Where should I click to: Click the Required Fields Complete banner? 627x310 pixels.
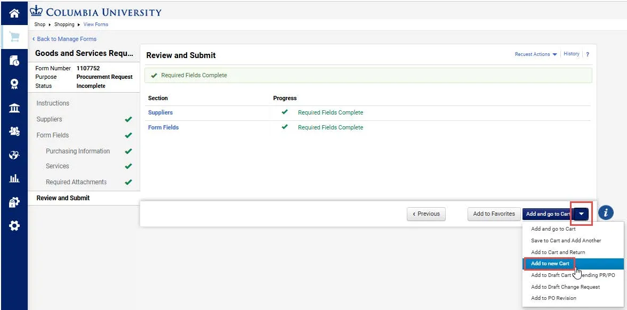coord(368,75)
